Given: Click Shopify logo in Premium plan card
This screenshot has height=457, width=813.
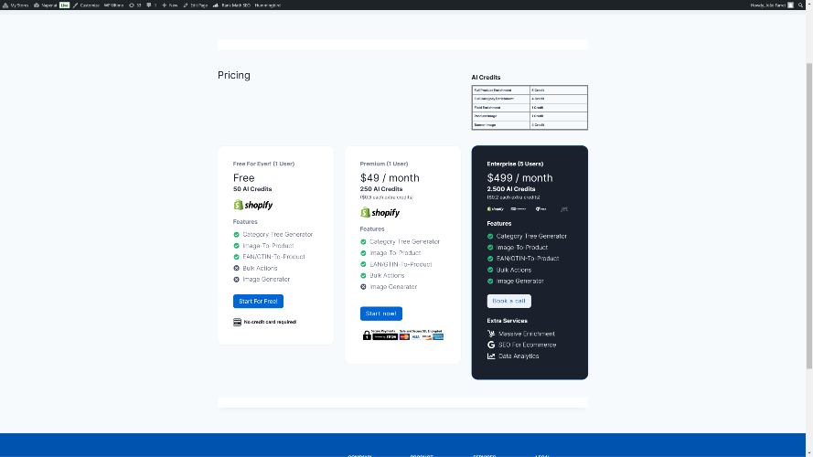Looking at the screenshot, I should [380, 212].
